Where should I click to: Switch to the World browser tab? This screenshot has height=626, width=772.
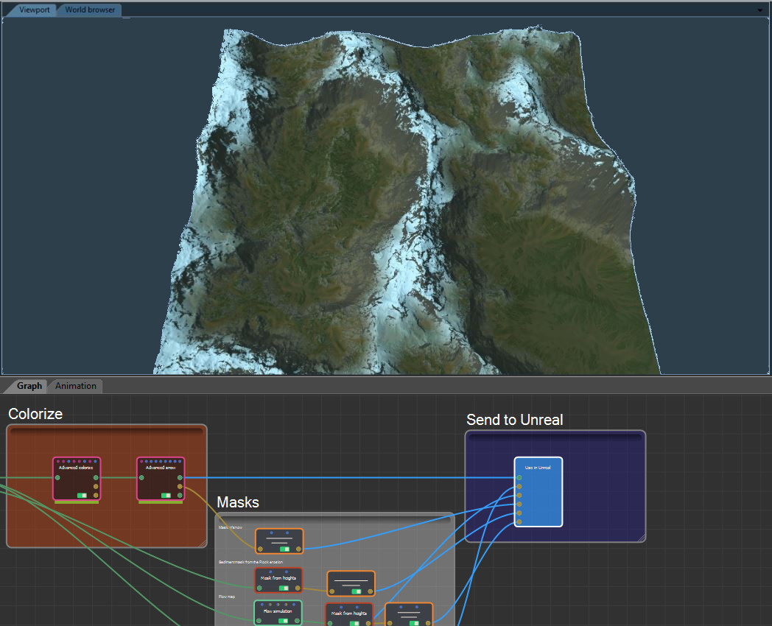(x=88, y=10)
